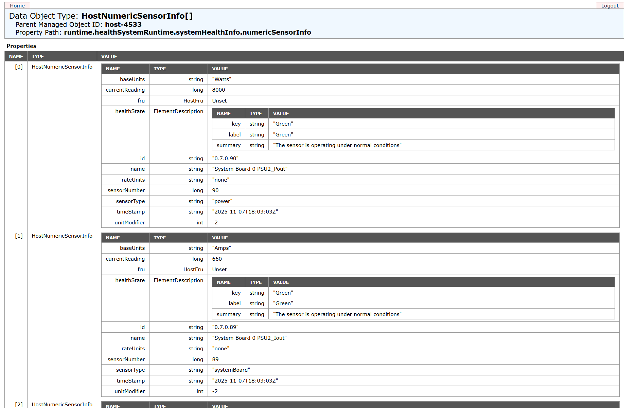Click sensor name "System Board 0 PSU2_Pout"
The width and height of the screenshot is (636, 408).
pos(250,169)
